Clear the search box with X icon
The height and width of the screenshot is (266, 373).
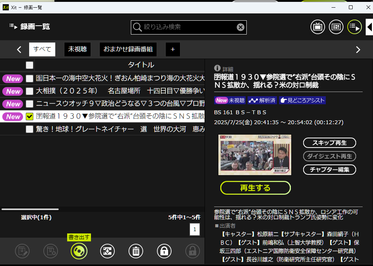point(240,27)
